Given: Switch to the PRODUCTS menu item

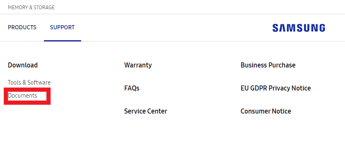Looking at the screenshot, I should coord(22,28).
